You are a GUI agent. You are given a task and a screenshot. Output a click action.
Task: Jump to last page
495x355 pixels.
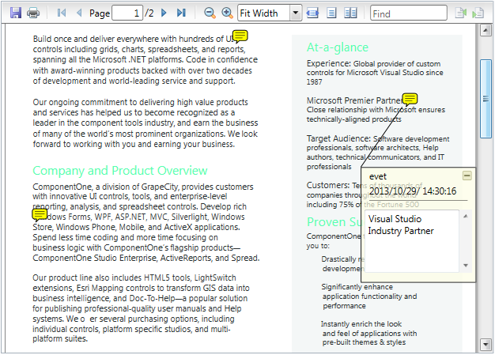pos(181,13)
